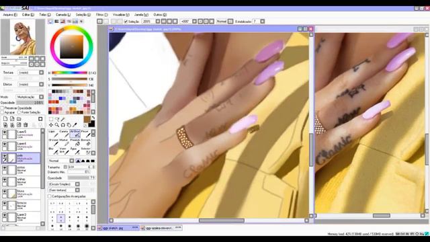The height and width of the screenshot is (242, 430).
Task: Select the Marker tool
Action: (x=64, y=143)
